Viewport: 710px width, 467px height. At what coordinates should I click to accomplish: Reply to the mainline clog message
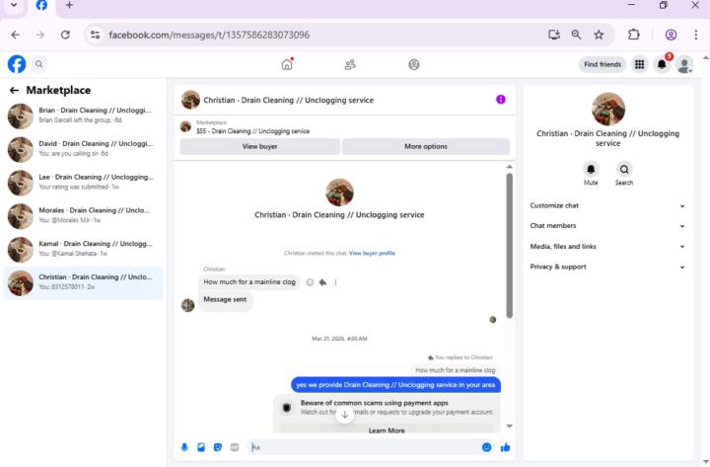point(322,282)
